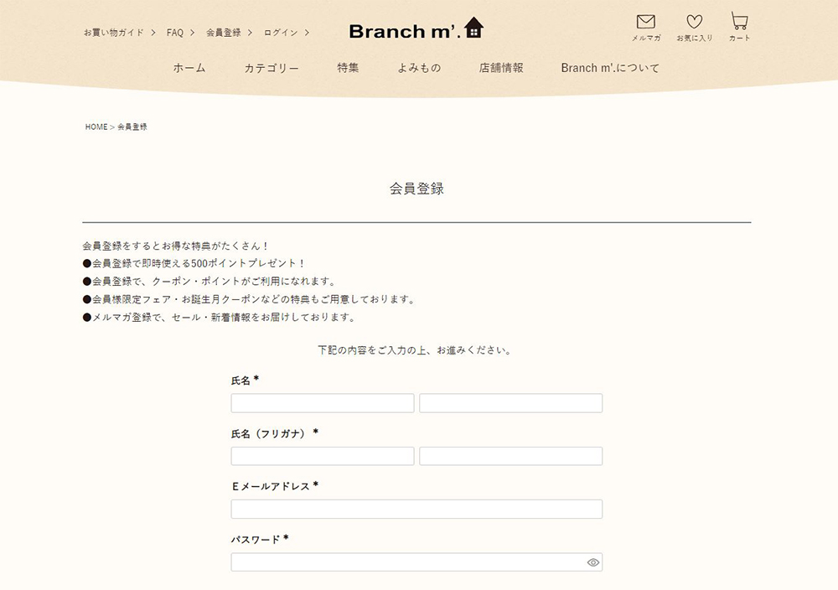Open the お気に入り favorites heart icon

[x=694, y=21]
